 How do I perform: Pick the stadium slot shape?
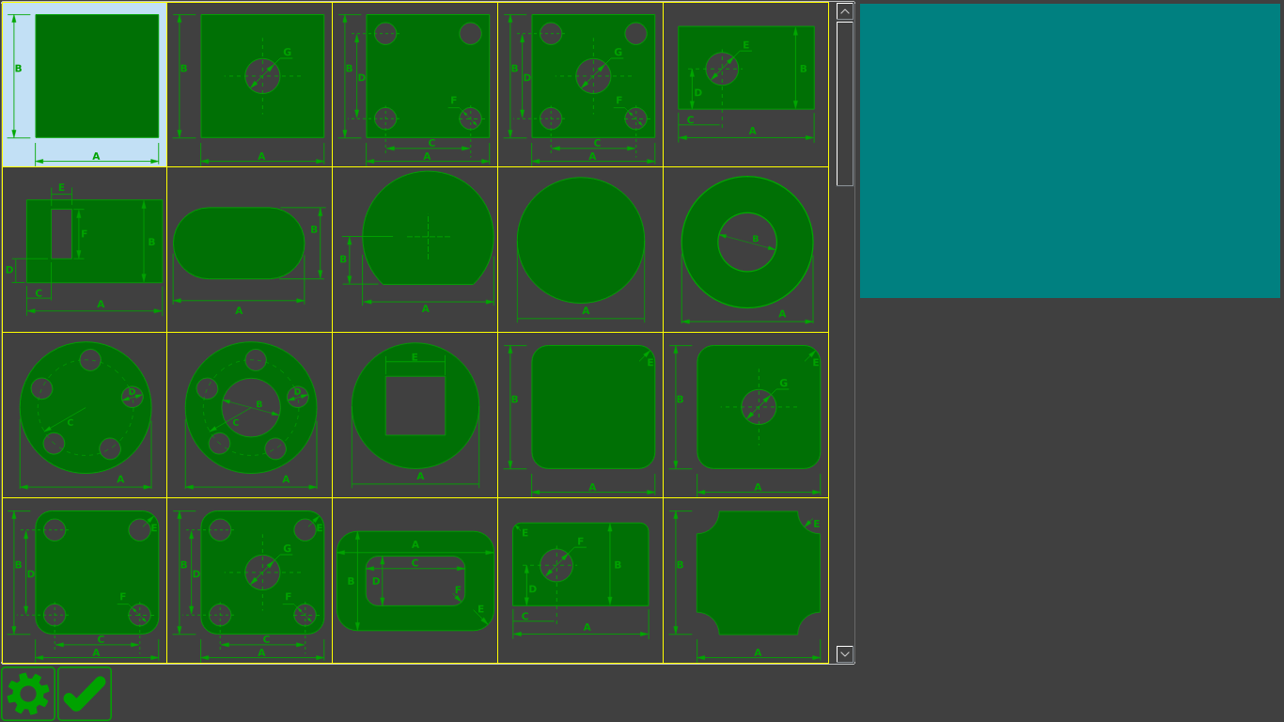coord(250,250)
